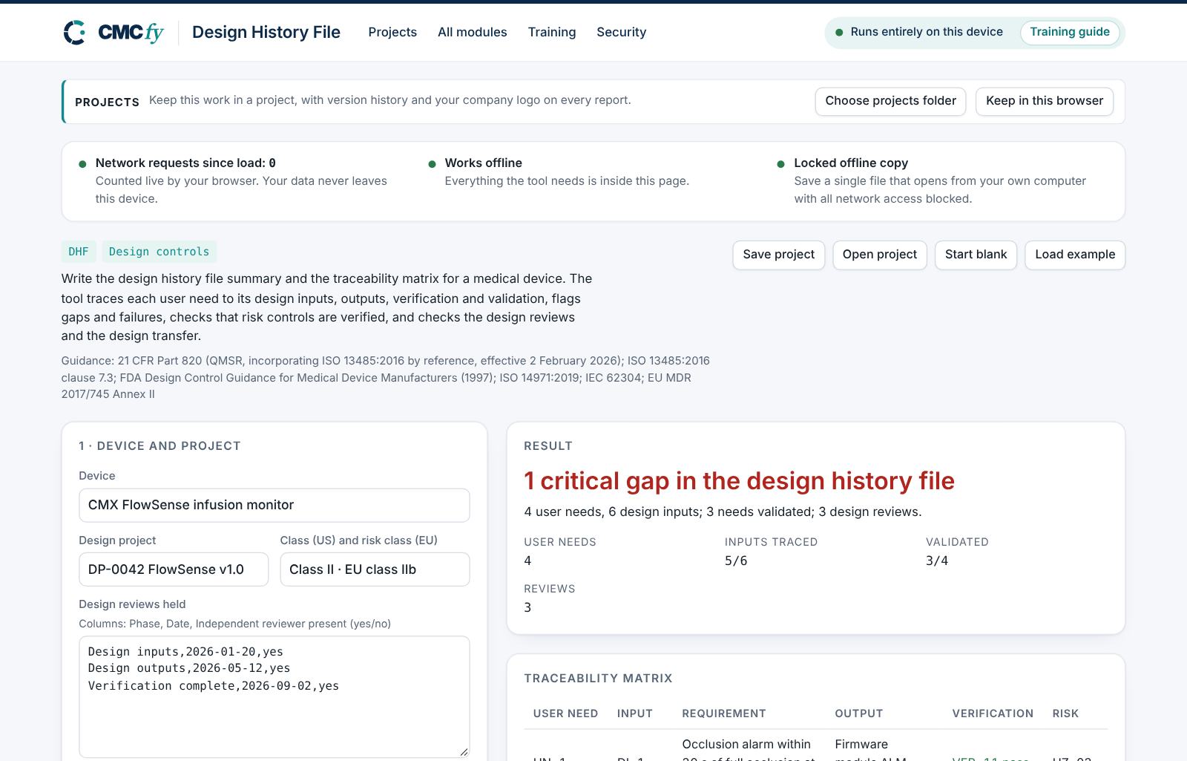Click the green dot beside Locked offline copy
1187x761 pixels.
(x=780, y=164)
